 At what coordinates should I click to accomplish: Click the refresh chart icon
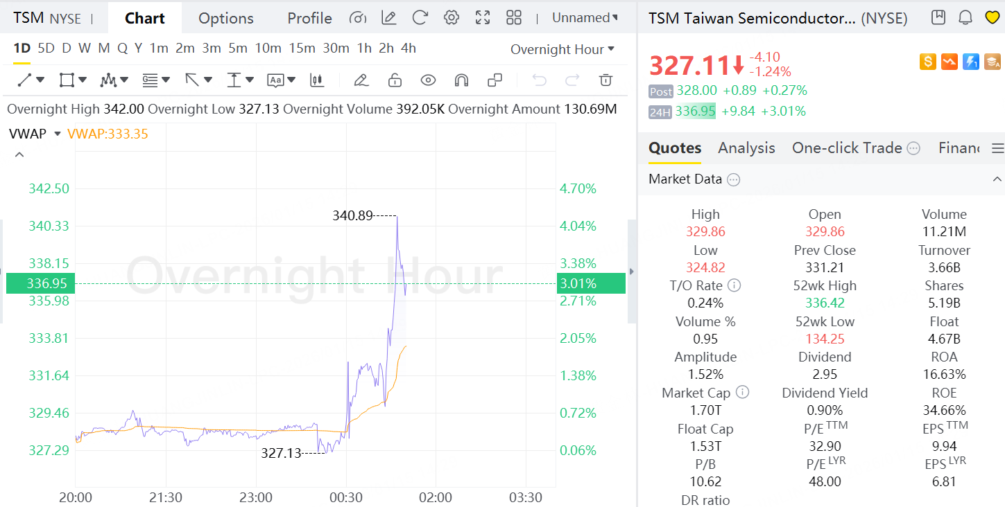point(420,18)
